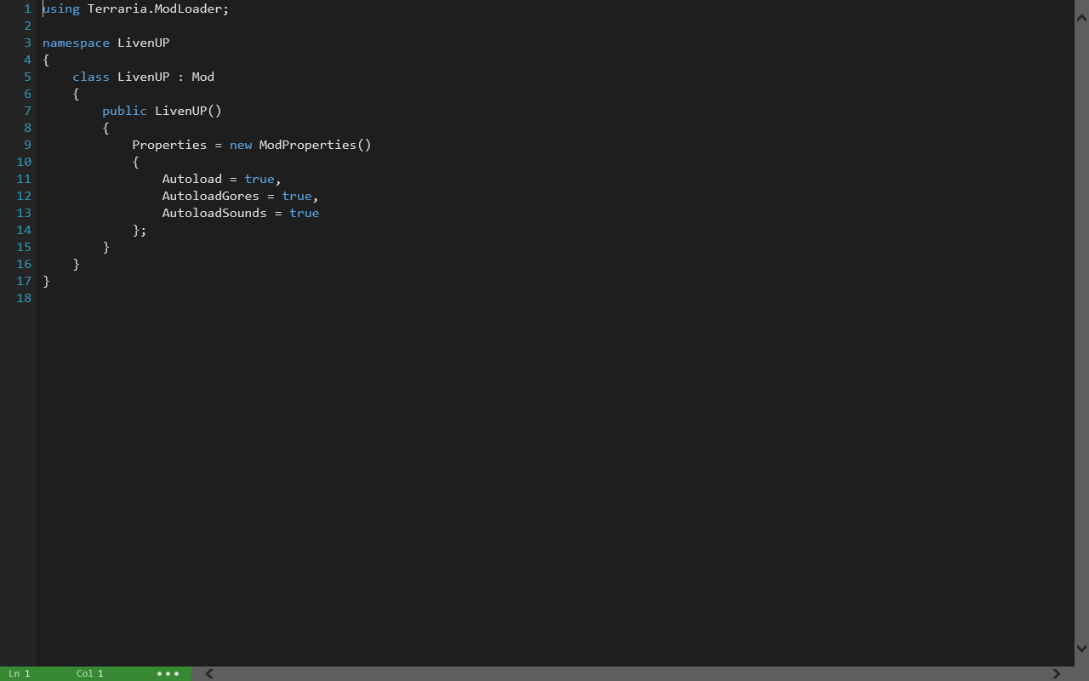Select line number 16 in gutter
The height and width of the screenshot is (681, 1089).
(24, 264)
